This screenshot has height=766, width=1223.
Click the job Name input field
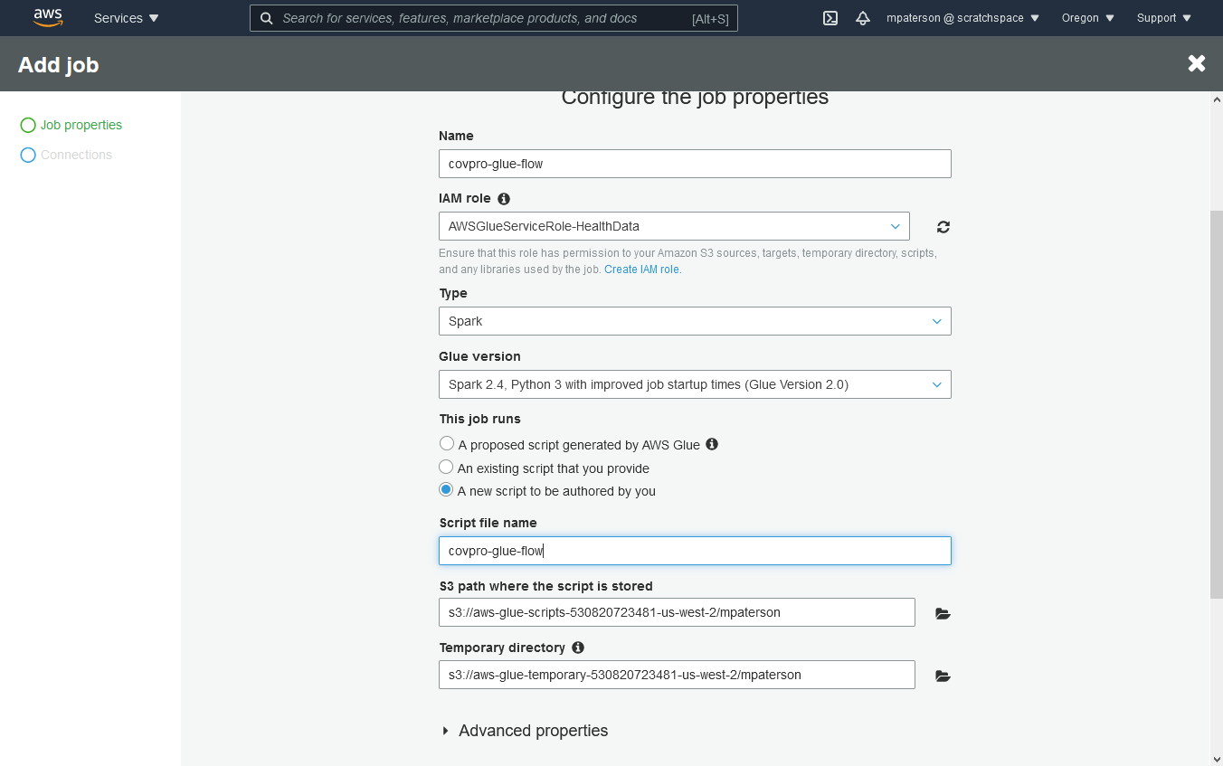tap(694, 164)
